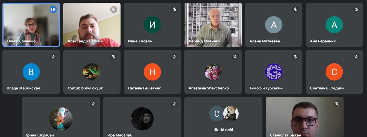This screenshot has height=137, width=367.
Task: Click the name label 'Станіслав Бажан'
Action: point(285,135)
